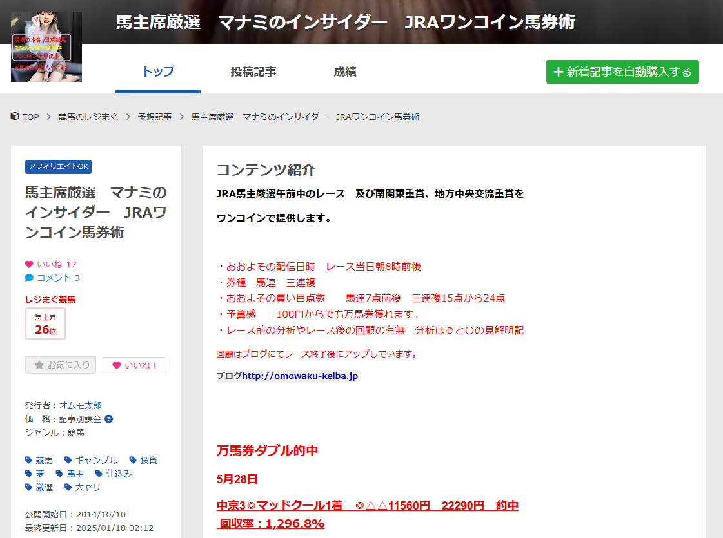Click the author profile thumbnail image

[x=46, y=47]
